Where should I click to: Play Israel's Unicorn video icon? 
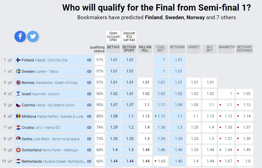[x=89, y=94]
